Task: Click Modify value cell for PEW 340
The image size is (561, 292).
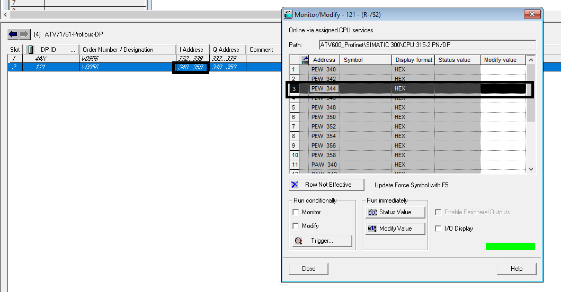Action: [x=503, y=69]
